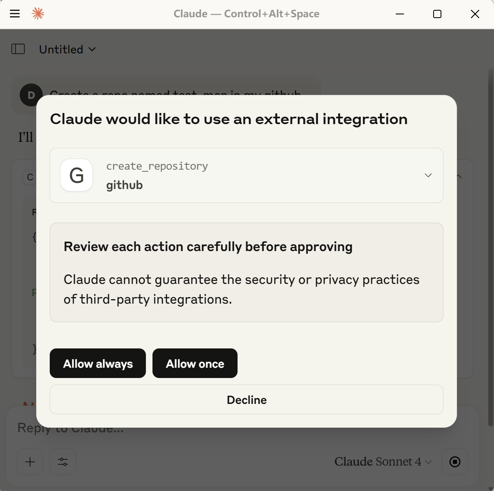
Task: Collapse the code block with the upward chevron
Action: click(x=459, y=177)
